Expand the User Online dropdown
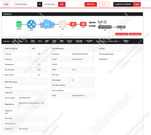 pyautogui.click(x=101, y=41)
